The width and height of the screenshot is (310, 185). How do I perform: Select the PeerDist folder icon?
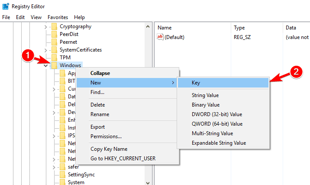tap(54, 34)
